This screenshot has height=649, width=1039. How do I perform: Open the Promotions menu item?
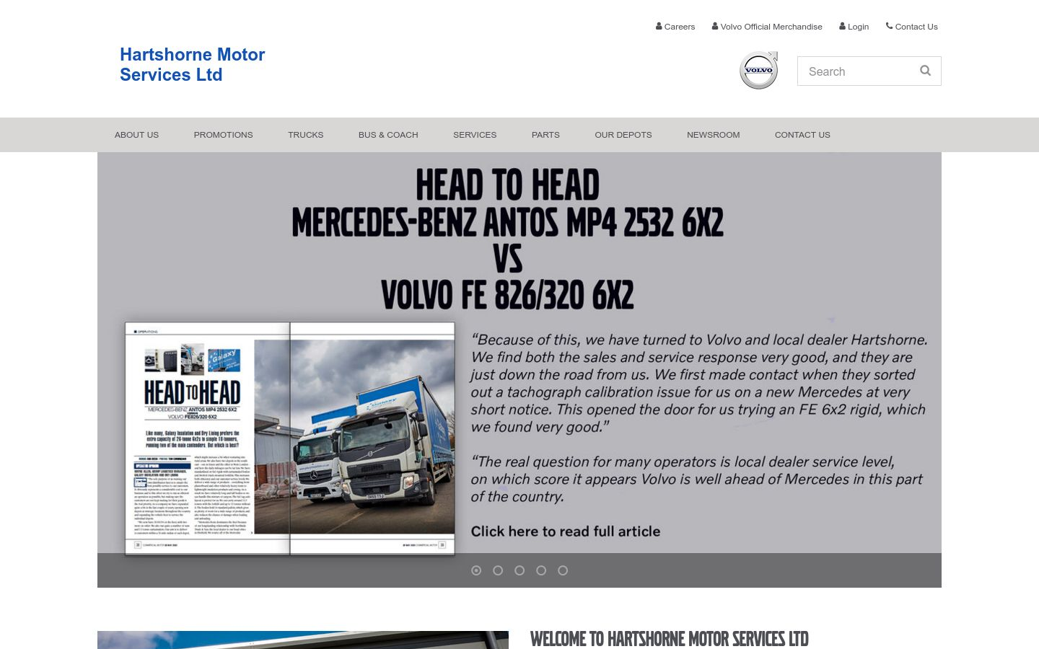(x=223, y=135)
